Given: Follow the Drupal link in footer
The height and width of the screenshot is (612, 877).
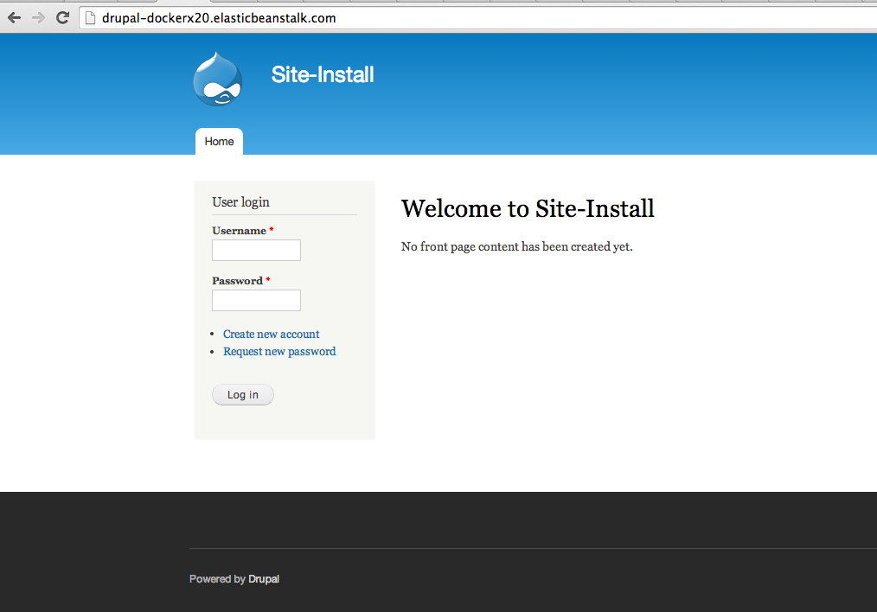Looking at the screenshot, I should point(264,579).
